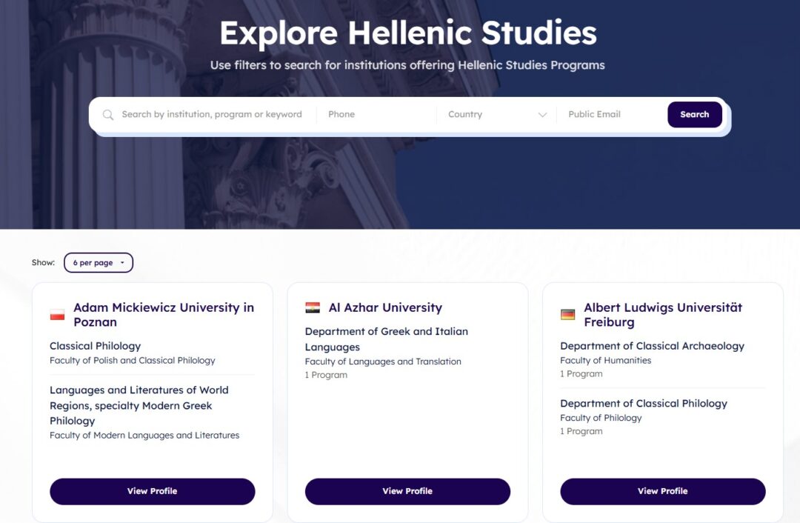Click the magnifying glass search icon
This screenshot has width=800, height=523.
pos(108,115)
